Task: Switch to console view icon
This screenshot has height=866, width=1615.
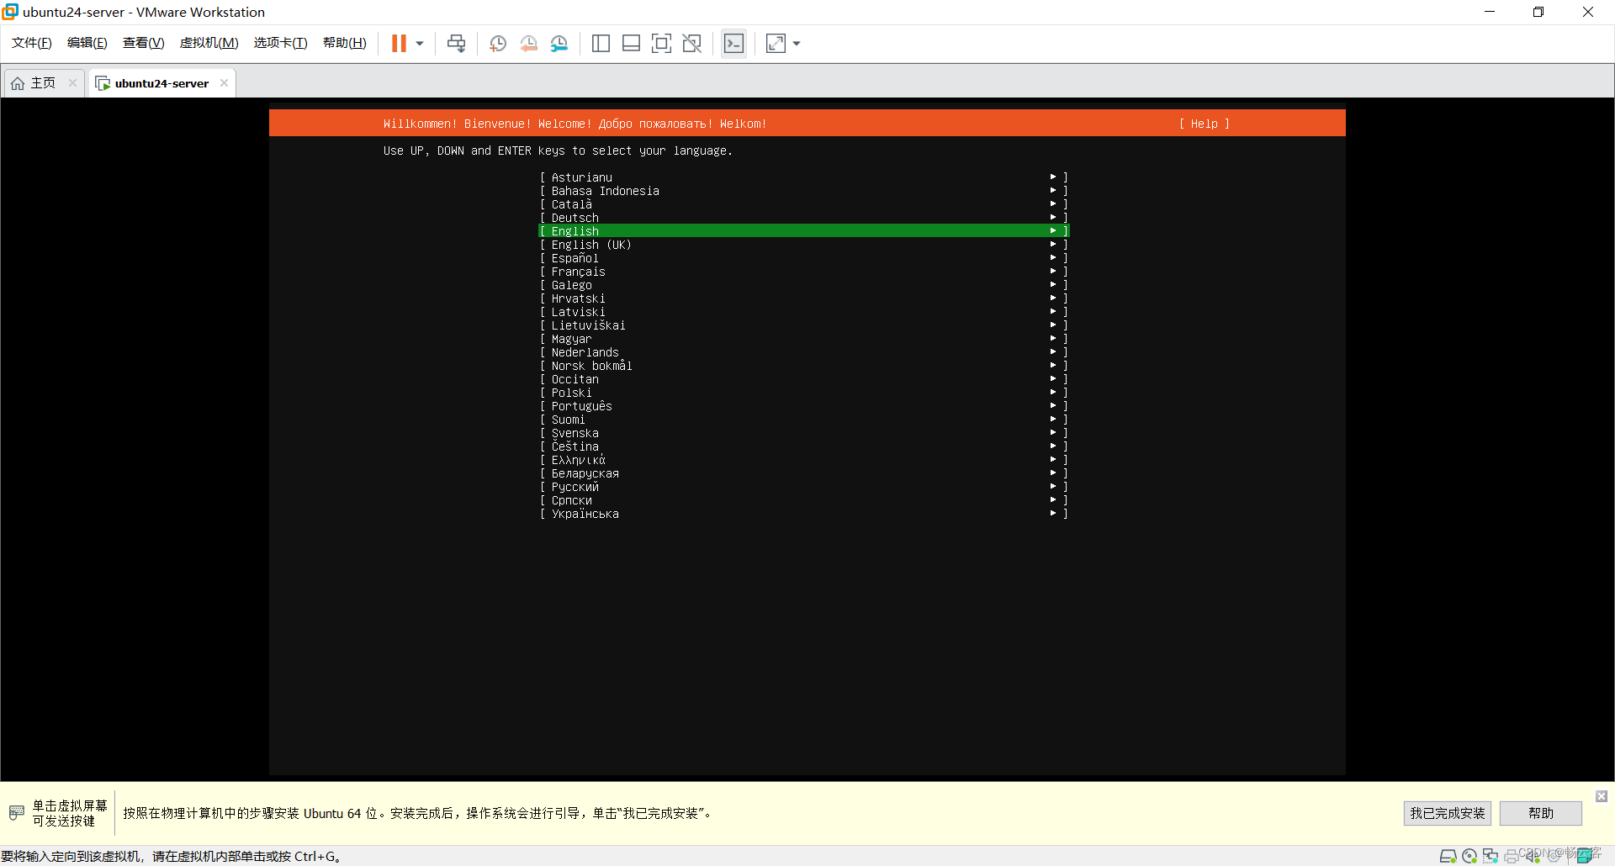Action: [733, 43]
